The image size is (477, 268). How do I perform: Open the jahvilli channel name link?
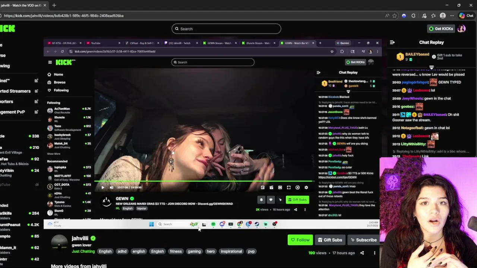[80, 238]
